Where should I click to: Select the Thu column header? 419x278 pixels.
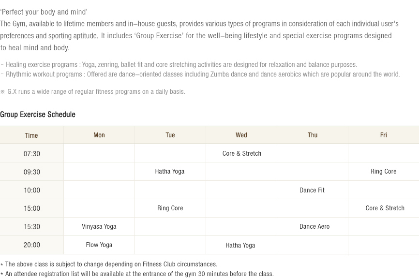click(313, 135)
